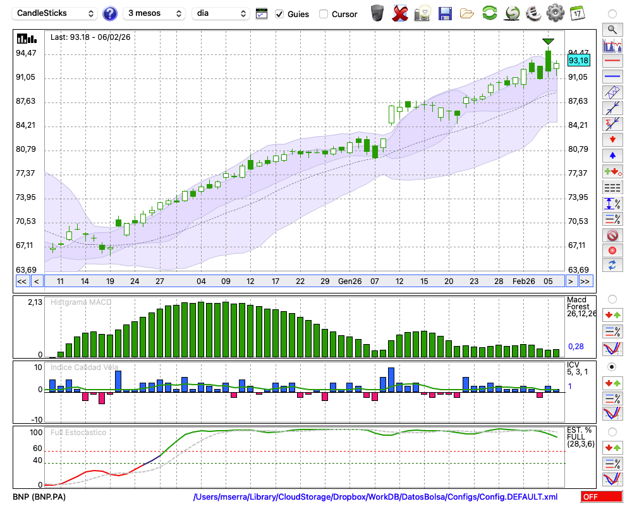Click the >> jump forward button
Screen dimensions: 632x506
[x=585, y=281]
